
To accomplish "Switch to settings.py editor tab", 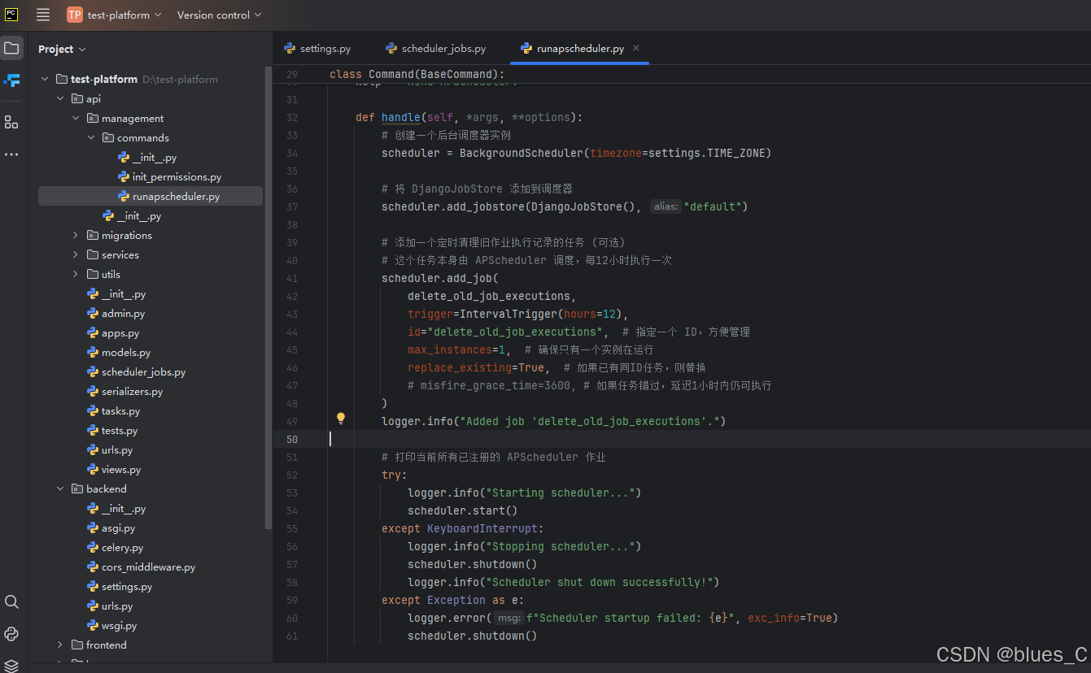I will [x=317, y=49].
